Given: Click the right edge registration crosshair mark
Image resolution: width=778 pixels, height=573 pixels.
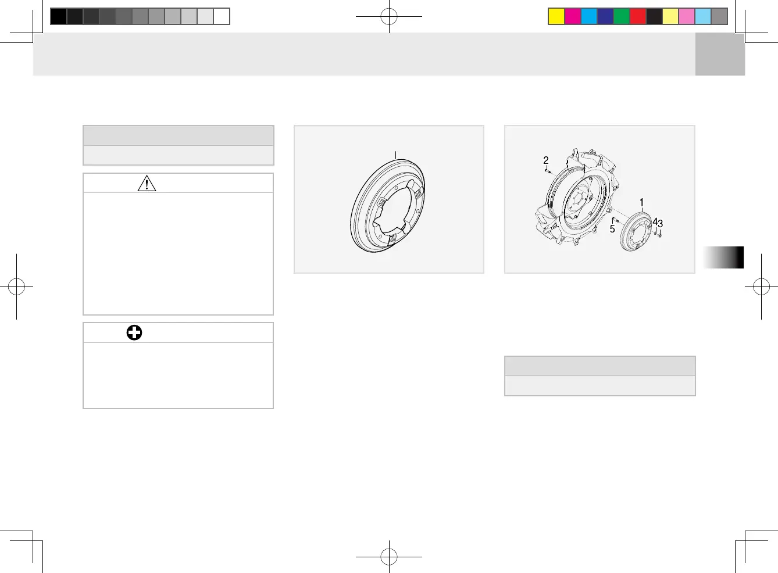Looking at the screenshot, I should (x=761, y=286).
